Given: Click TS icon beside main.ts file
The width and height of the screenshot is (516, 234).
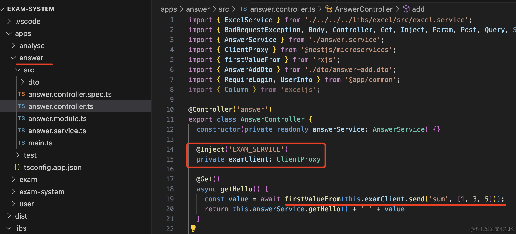Looking at the screenshot, I should pyautogui.click(x=22, y=143).
